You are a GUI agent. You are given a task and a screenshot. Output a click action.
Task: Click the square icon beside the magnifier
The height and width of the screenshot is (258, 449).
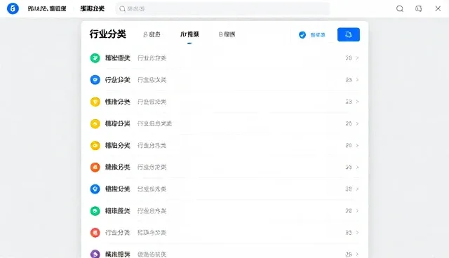pyautogui.click(x=418, y=8)
